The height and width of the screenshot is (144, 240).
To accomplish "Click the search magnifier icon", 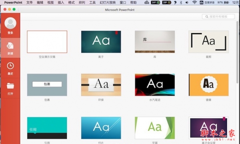I will pos(207,17).
